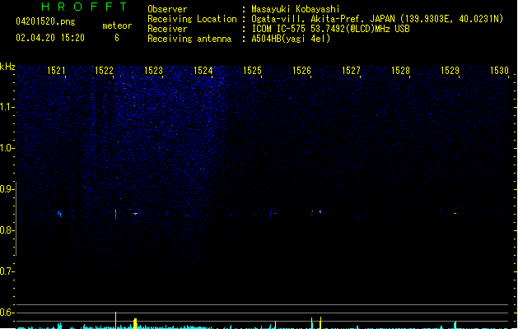
Task: Click the 0.9 kHz frequency tick label
Action: pyautogui.click(x=7, y=189)
